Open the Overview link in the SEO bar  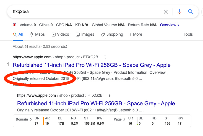tap(170, 25)
